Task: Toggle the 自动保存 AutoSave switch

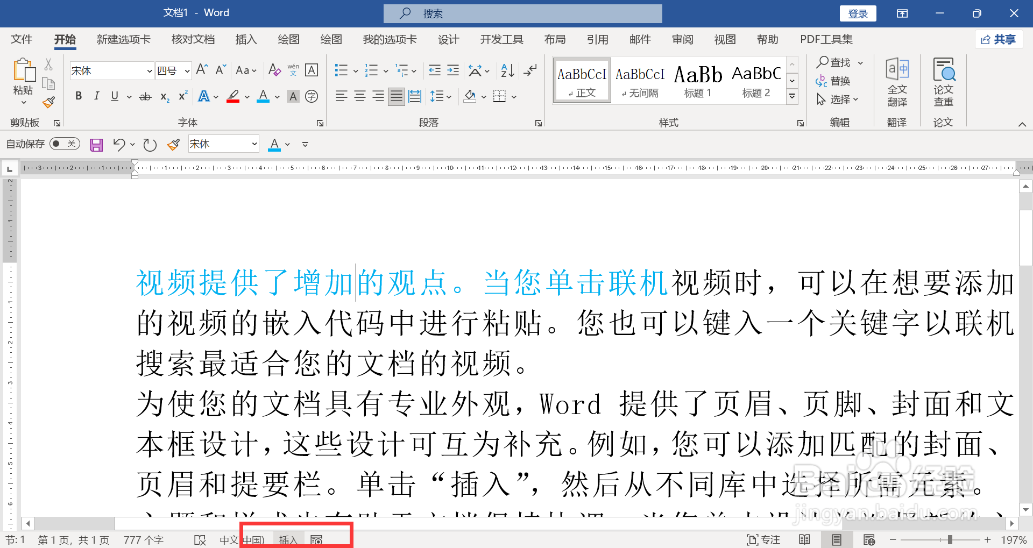Action: point(65,144)
